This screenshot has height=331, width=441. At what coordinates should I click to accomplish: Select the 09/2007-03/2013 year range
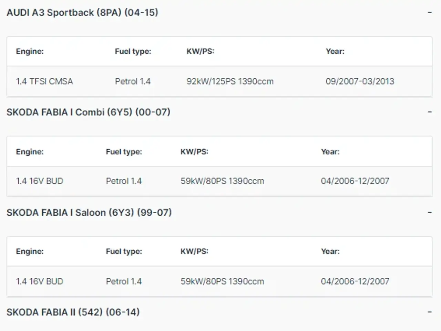point(360,81)
